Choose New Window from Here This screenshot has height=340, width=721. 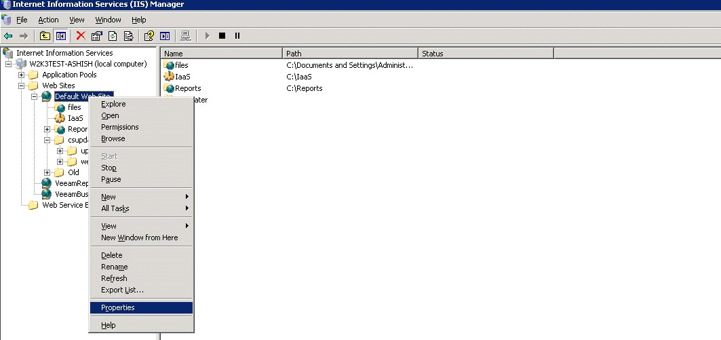(141, 238)
